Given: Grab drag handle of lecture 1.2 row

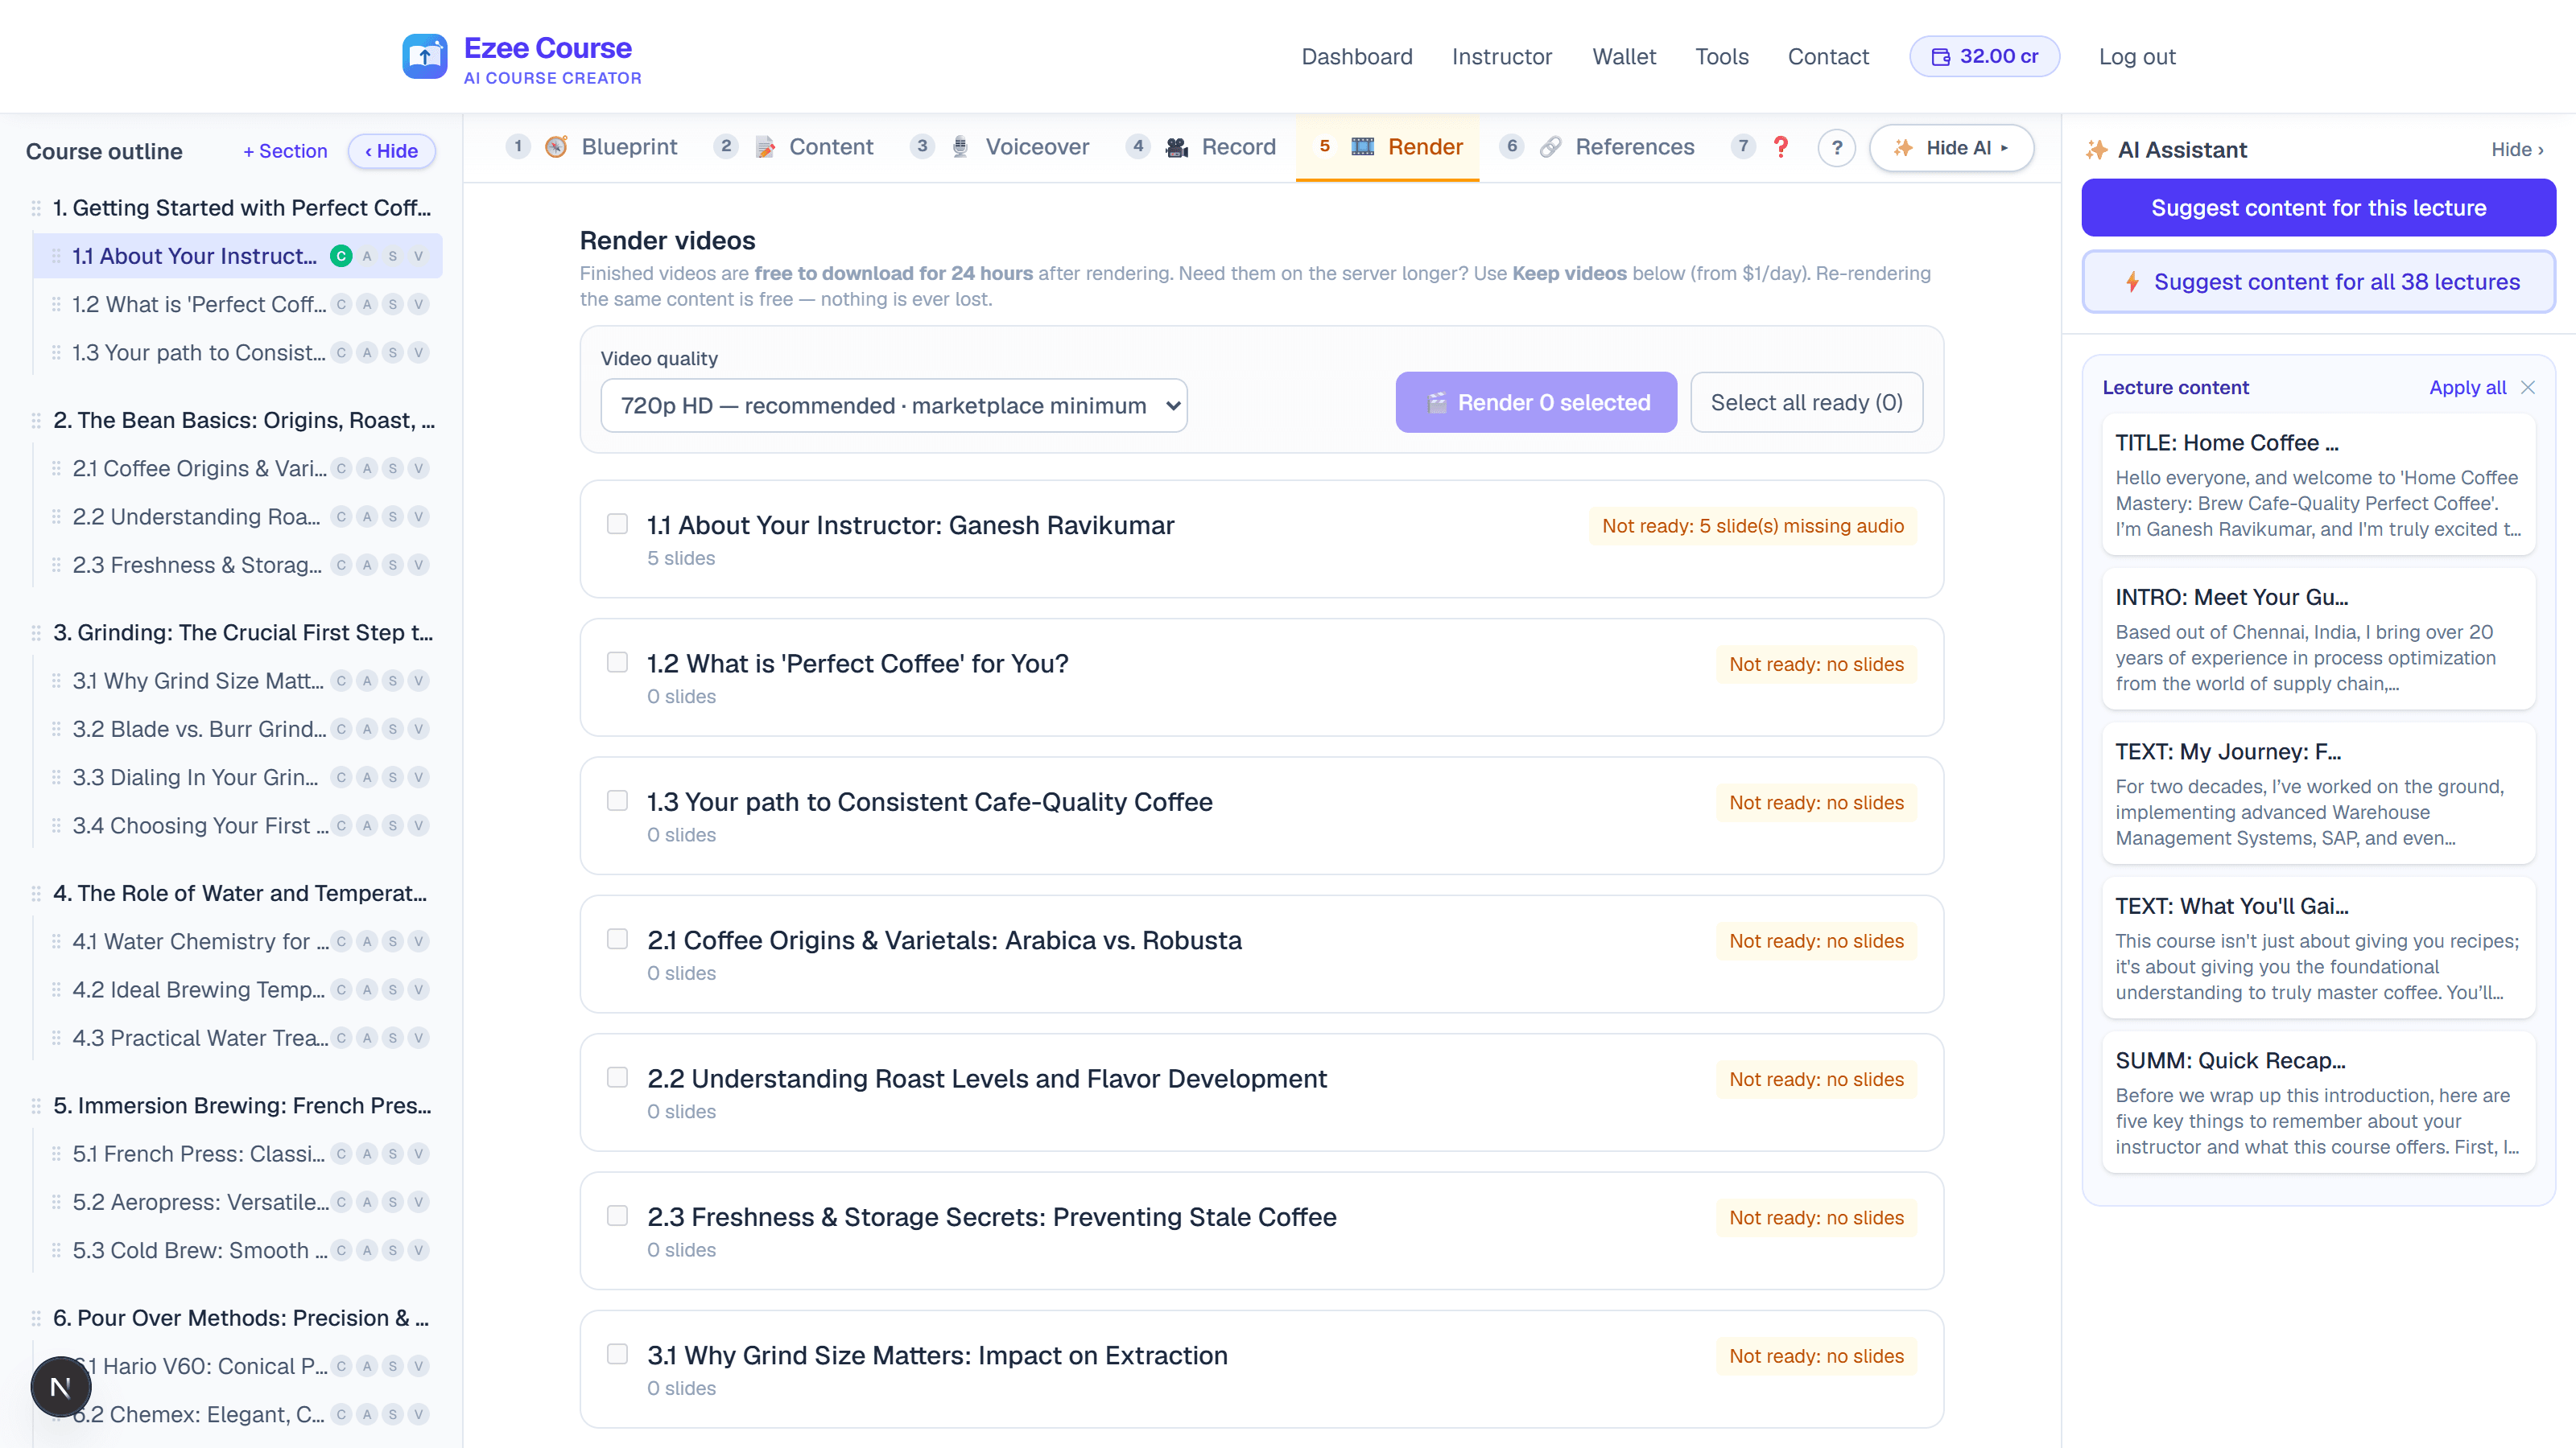Looking at the screenshot, I should (56, 304).
